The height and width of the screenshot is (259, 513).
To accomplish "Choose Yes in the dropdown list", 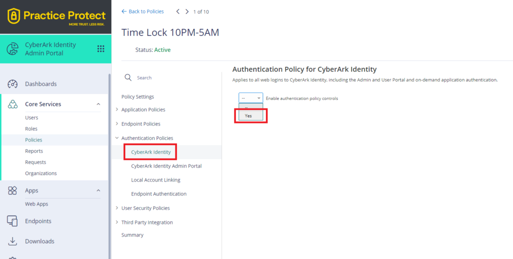I will pos(250,115).
